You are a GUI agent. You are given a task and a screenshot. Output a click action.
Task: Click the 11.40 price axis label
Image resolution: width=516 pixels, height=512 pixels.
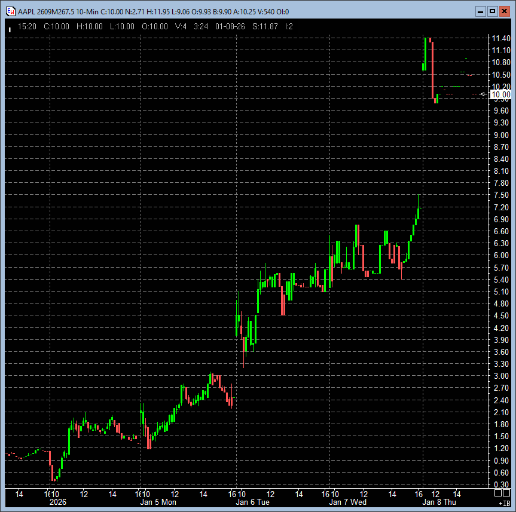[500, 38]
